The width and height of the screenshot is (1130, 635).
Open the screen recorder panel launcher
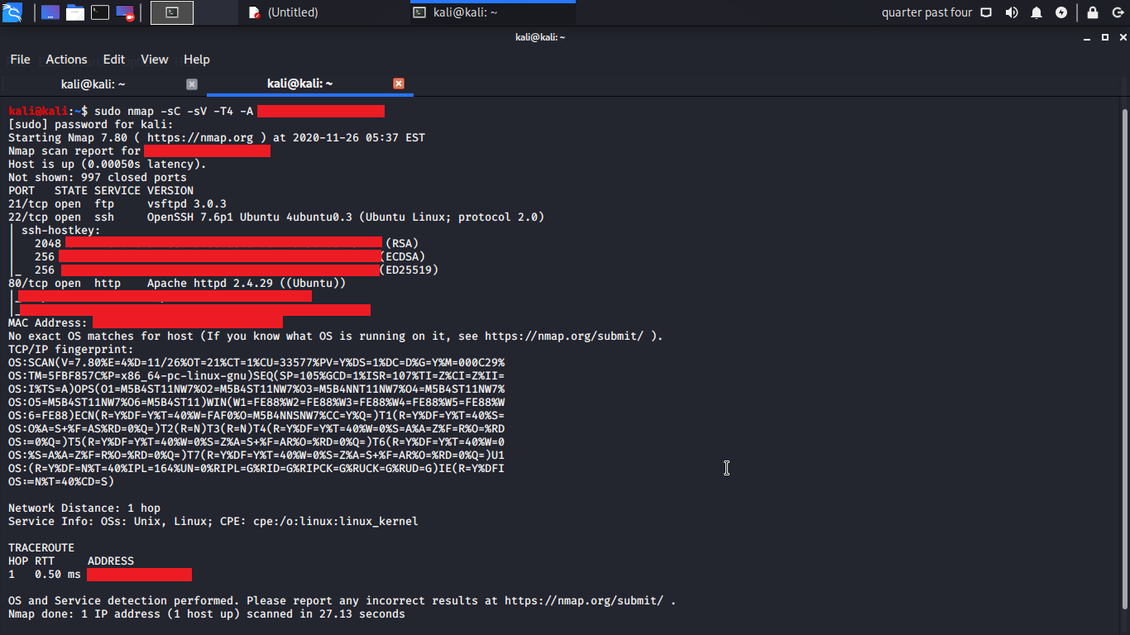click(125, 12)
